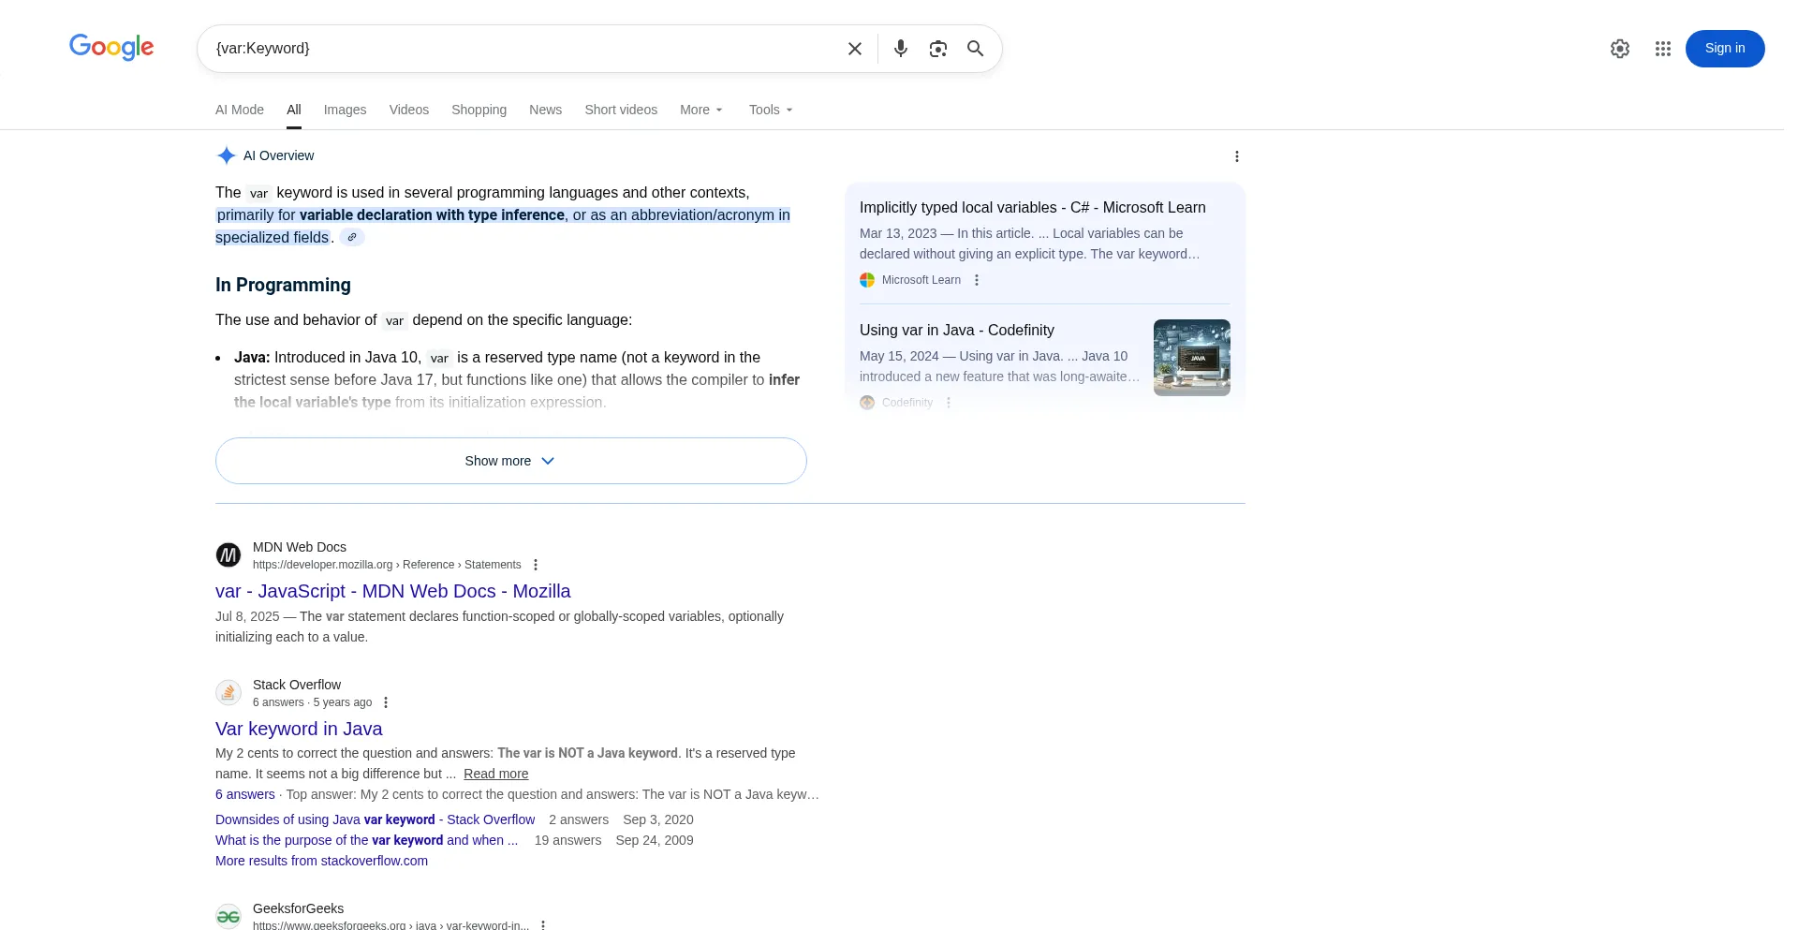
Task: Open Google Lens image search
Action: click(937, 48)
